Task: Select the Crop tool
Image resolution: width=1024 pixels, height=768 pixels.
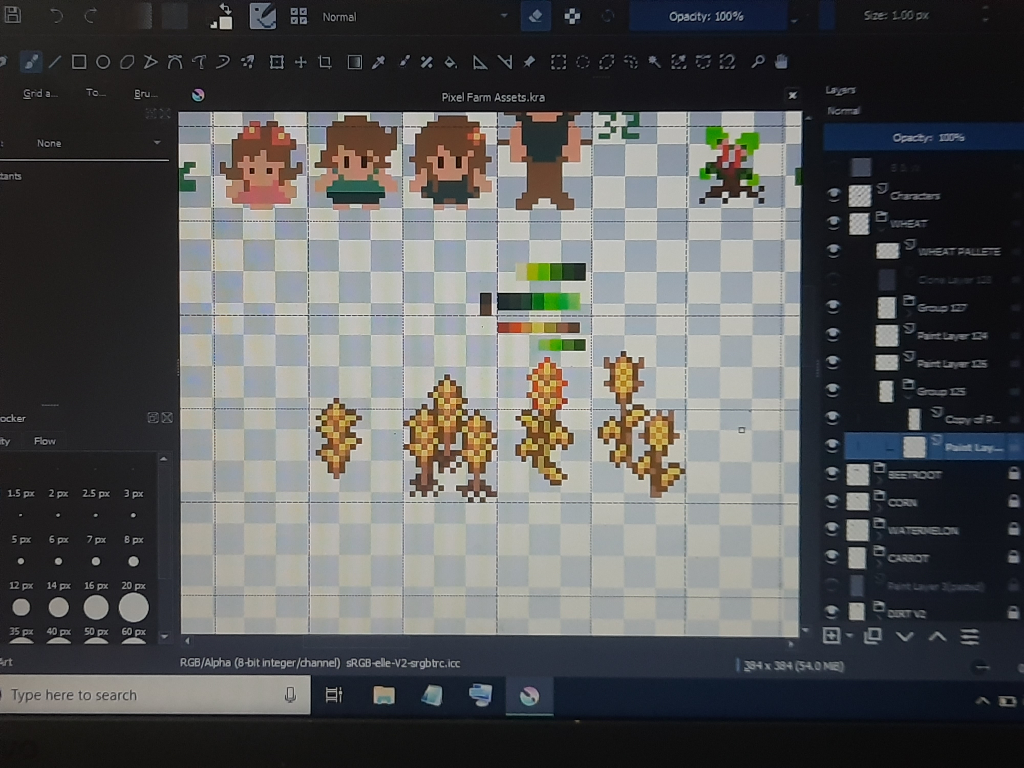Action: pyautogui.click(x=325, y=62)
